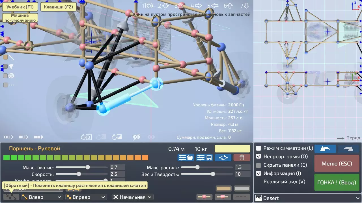Viewport: 362px width, 203px height.
Task: Undo with the left curved arrow
Action: tap(325, 149)
